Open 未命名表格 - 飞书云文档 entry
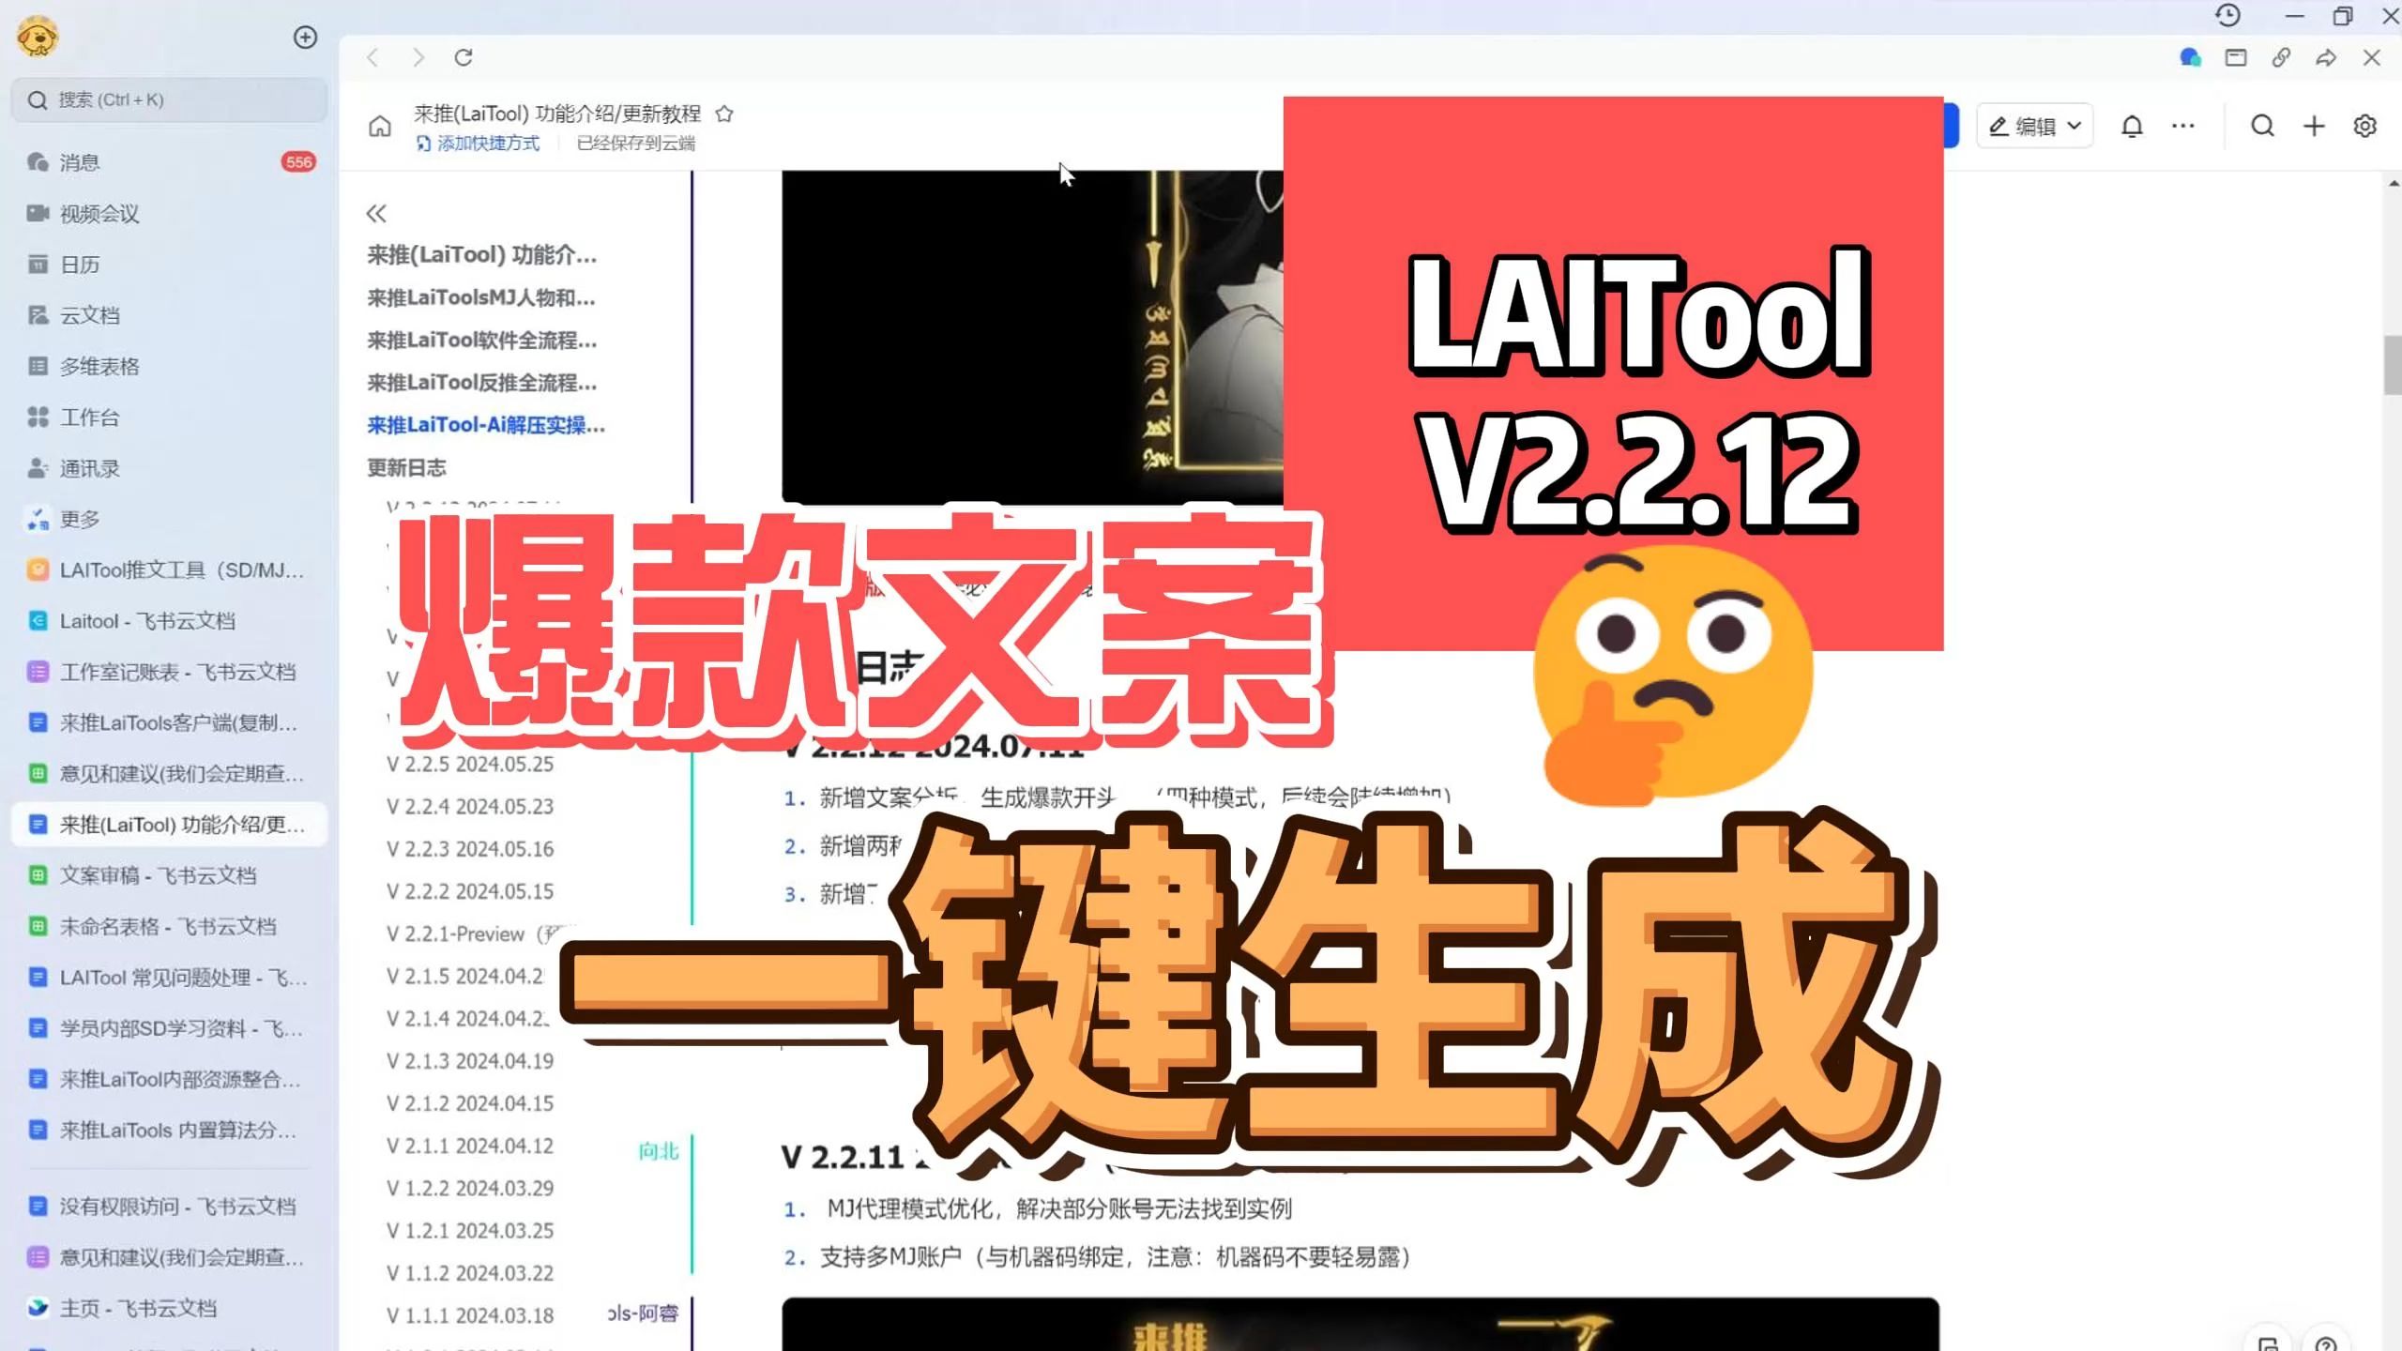Viewport: 2402px width, 1351px height. coord(169,927)
